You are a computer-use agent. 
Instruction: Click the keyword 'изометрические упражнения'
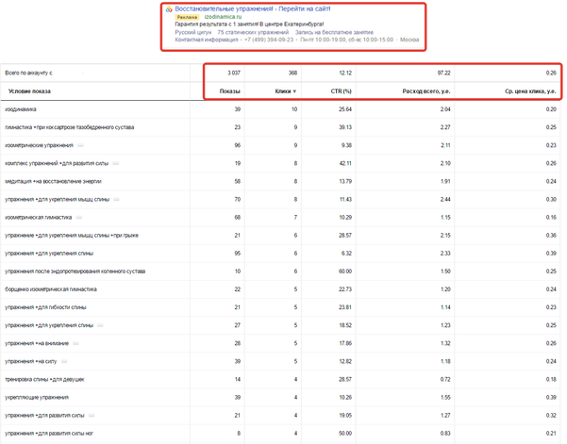click(39, 145)
